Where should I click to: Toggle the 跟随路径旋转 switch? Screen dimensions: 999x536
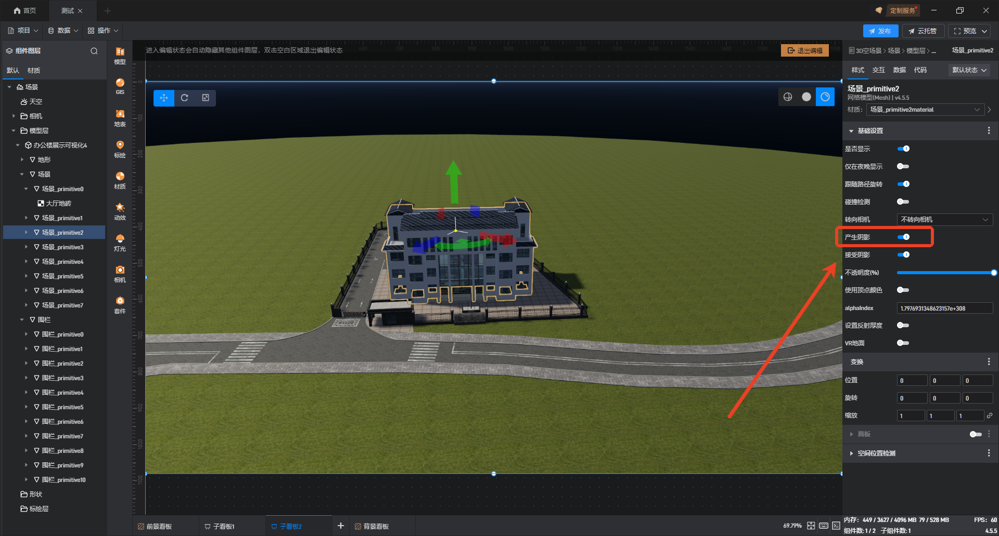[x=903, y=184]
